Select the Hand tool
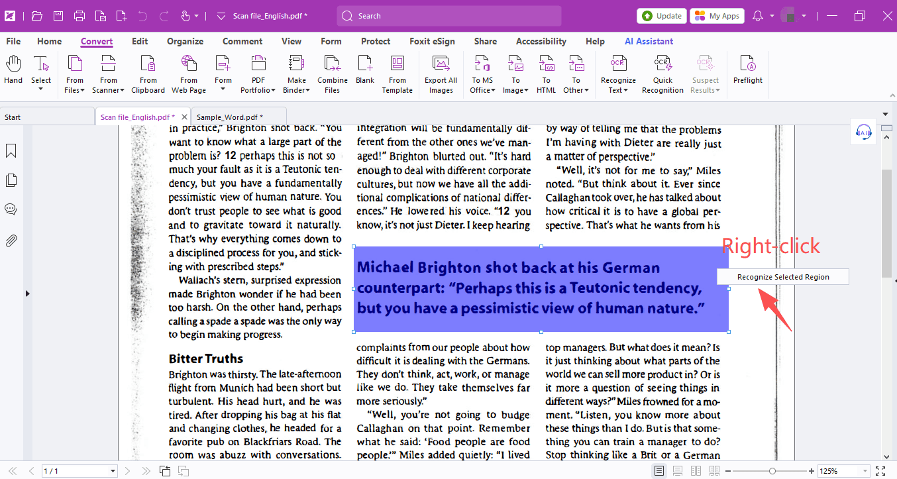 click(13, 70)
